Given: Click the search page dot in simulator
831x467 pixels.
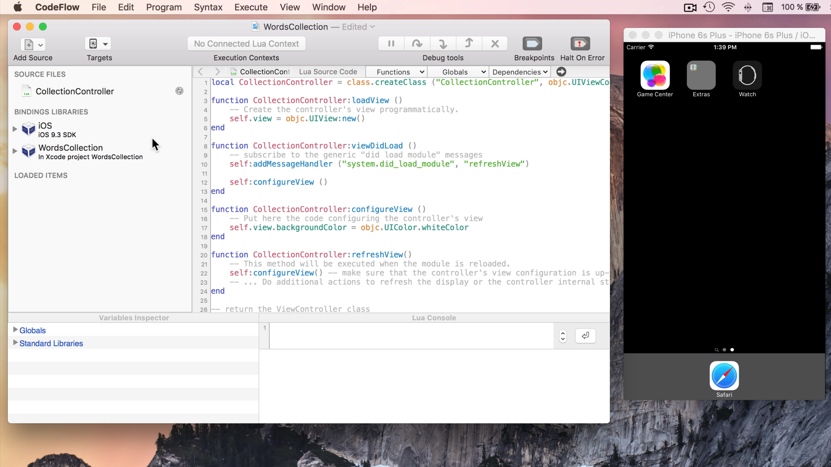Looking at the screenshot, I should [x=716, y=350].
